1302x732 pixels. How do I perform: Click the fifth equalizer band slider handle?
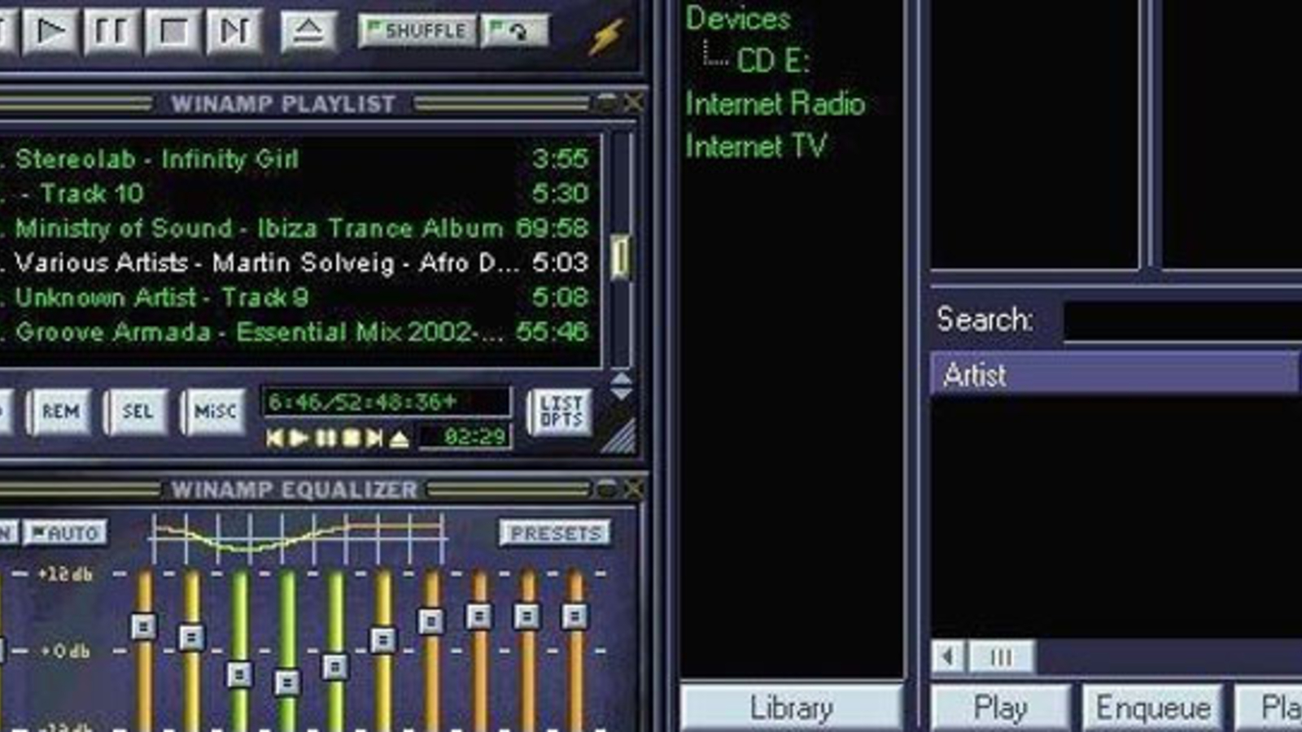pyautogui.click(x=335, y=667)
